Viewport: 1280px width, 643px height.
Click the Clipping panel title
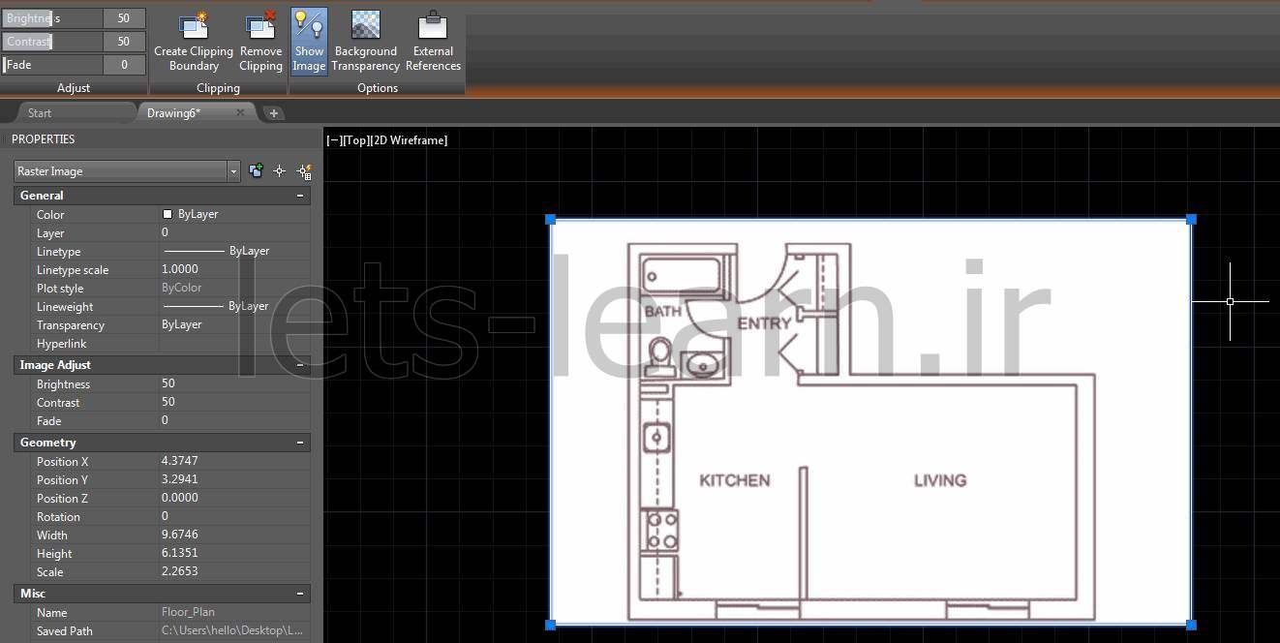218,88
